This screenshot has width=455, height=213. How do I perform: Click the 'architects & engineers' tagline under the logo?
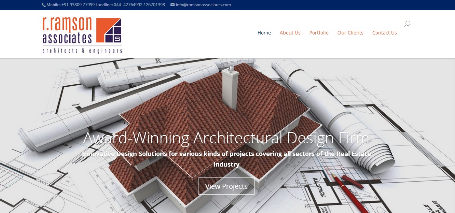[82, 50]
